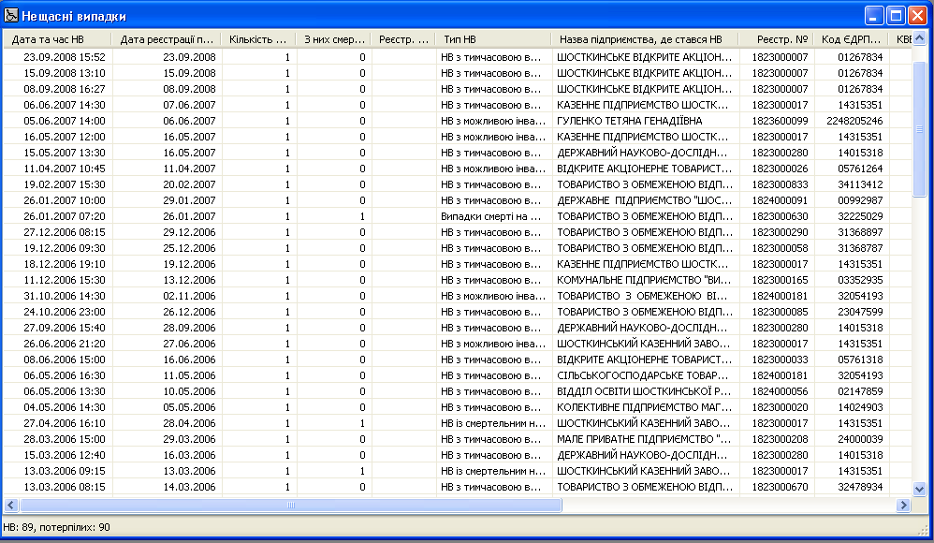Click the 'Тип НВ' column header
This screenshot has height=543, width=934.
(x=492, y=39)
